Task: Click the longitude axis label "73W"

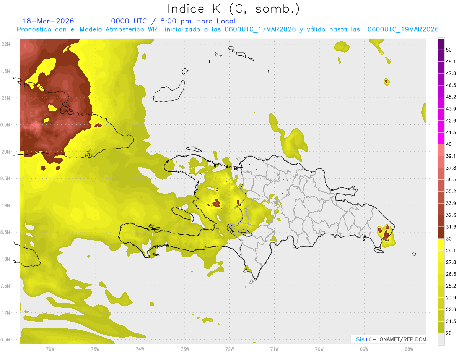Action: [x=185, y=349]
